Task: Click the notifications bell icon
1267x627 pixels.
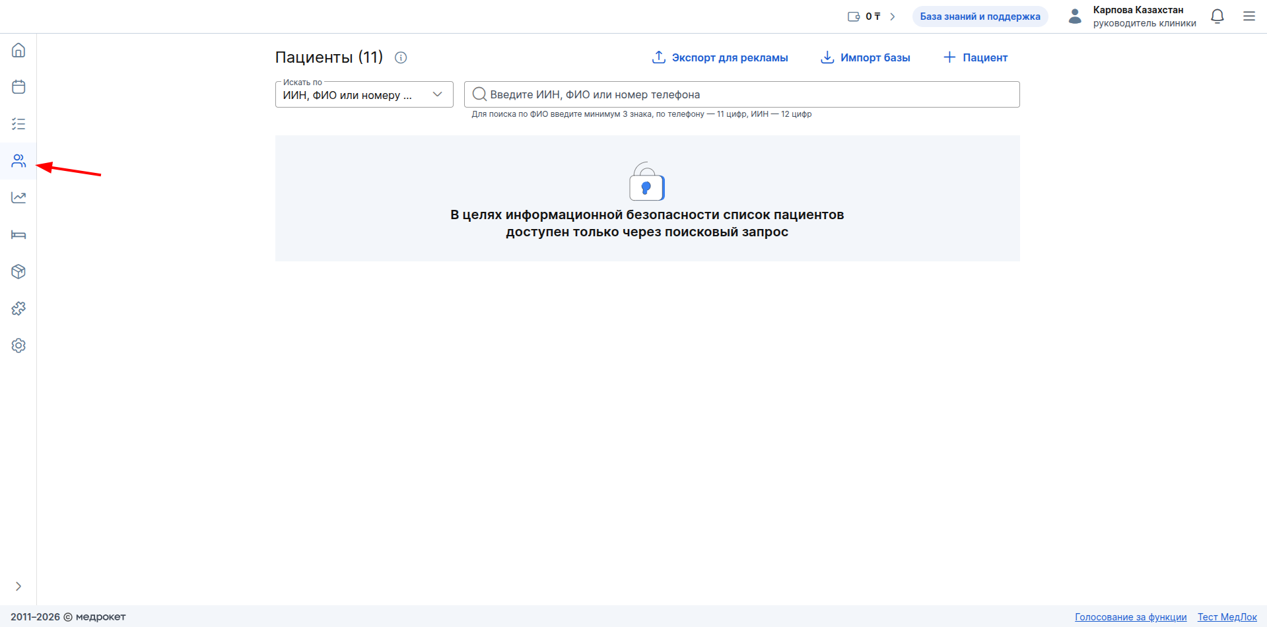Action: 1217,16
